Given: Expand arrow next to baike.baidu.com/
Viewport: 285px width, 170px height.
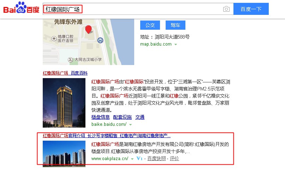Looking at the screenshot, I should coord(130,125).
